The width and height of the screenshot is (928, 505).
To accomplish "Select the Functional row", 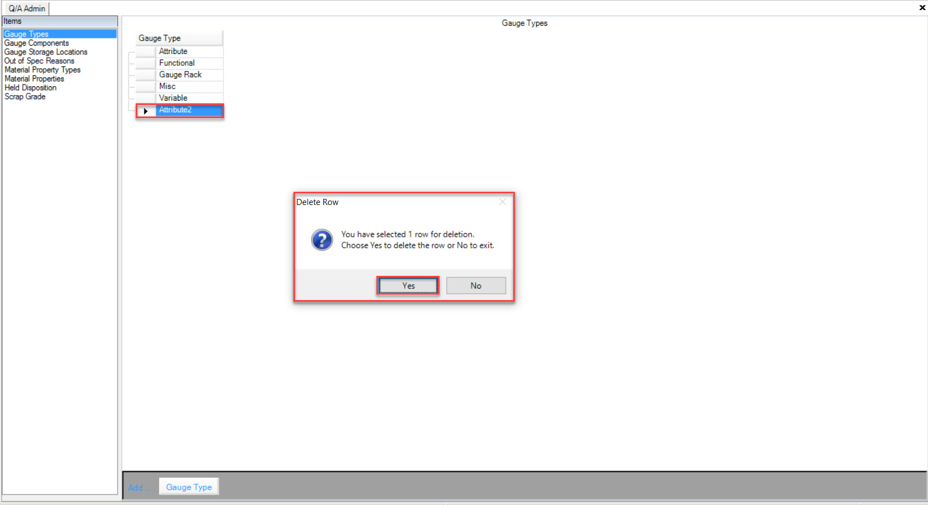I will [190, 63].
